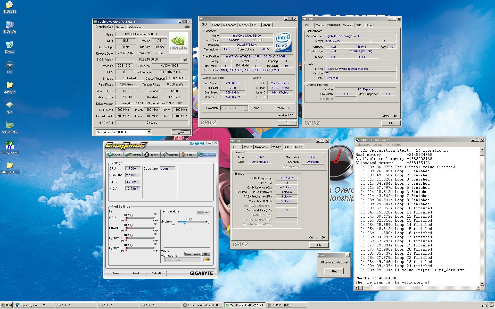The image size is (495, 309).
Task: Click the EasyTune6 @ website icon
Action: [192, 143]
